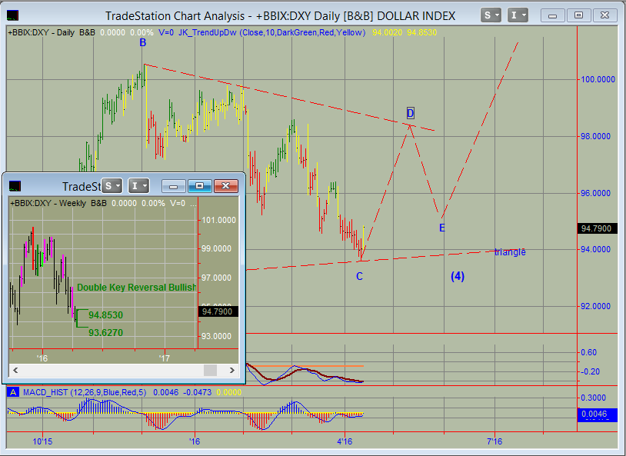Open the S dropdown in Daily chart window

click(x=491, y=15)
